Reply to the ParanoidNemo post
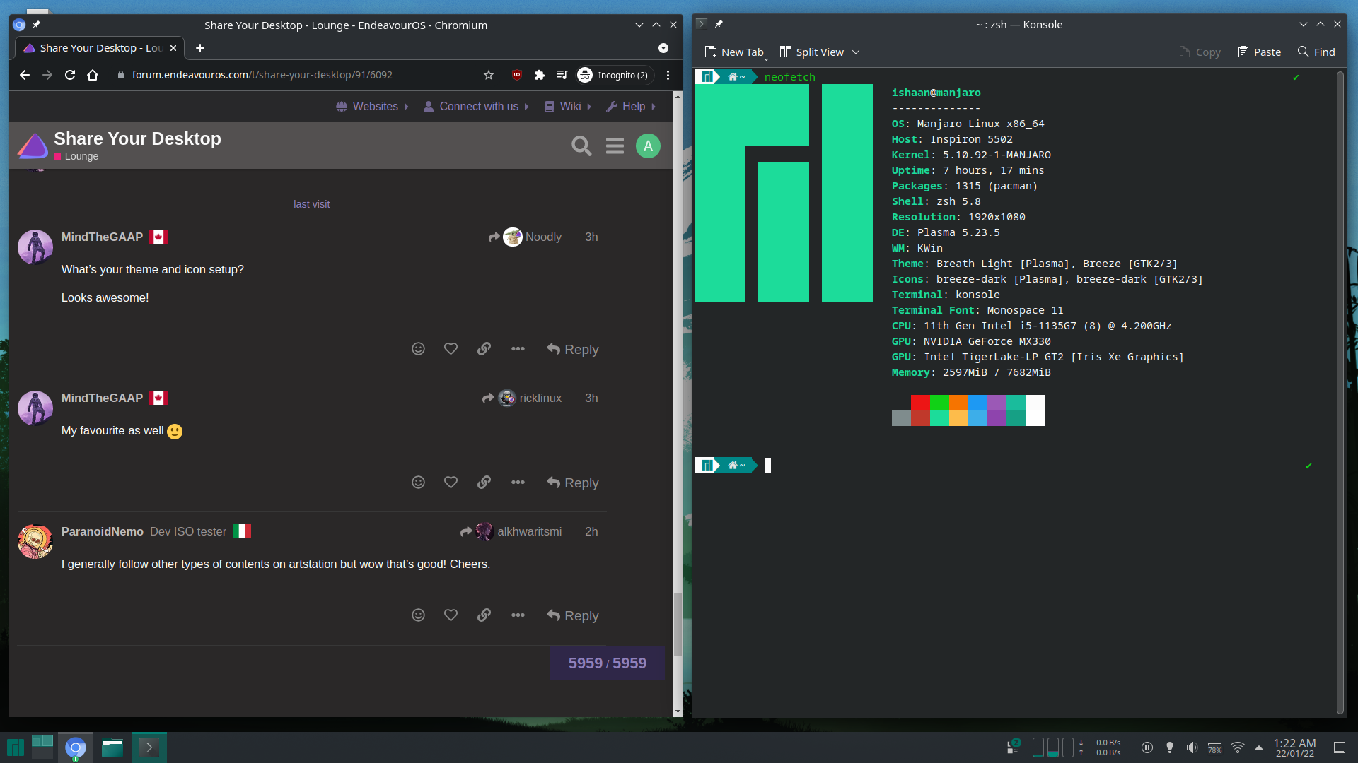 (573, 615)
